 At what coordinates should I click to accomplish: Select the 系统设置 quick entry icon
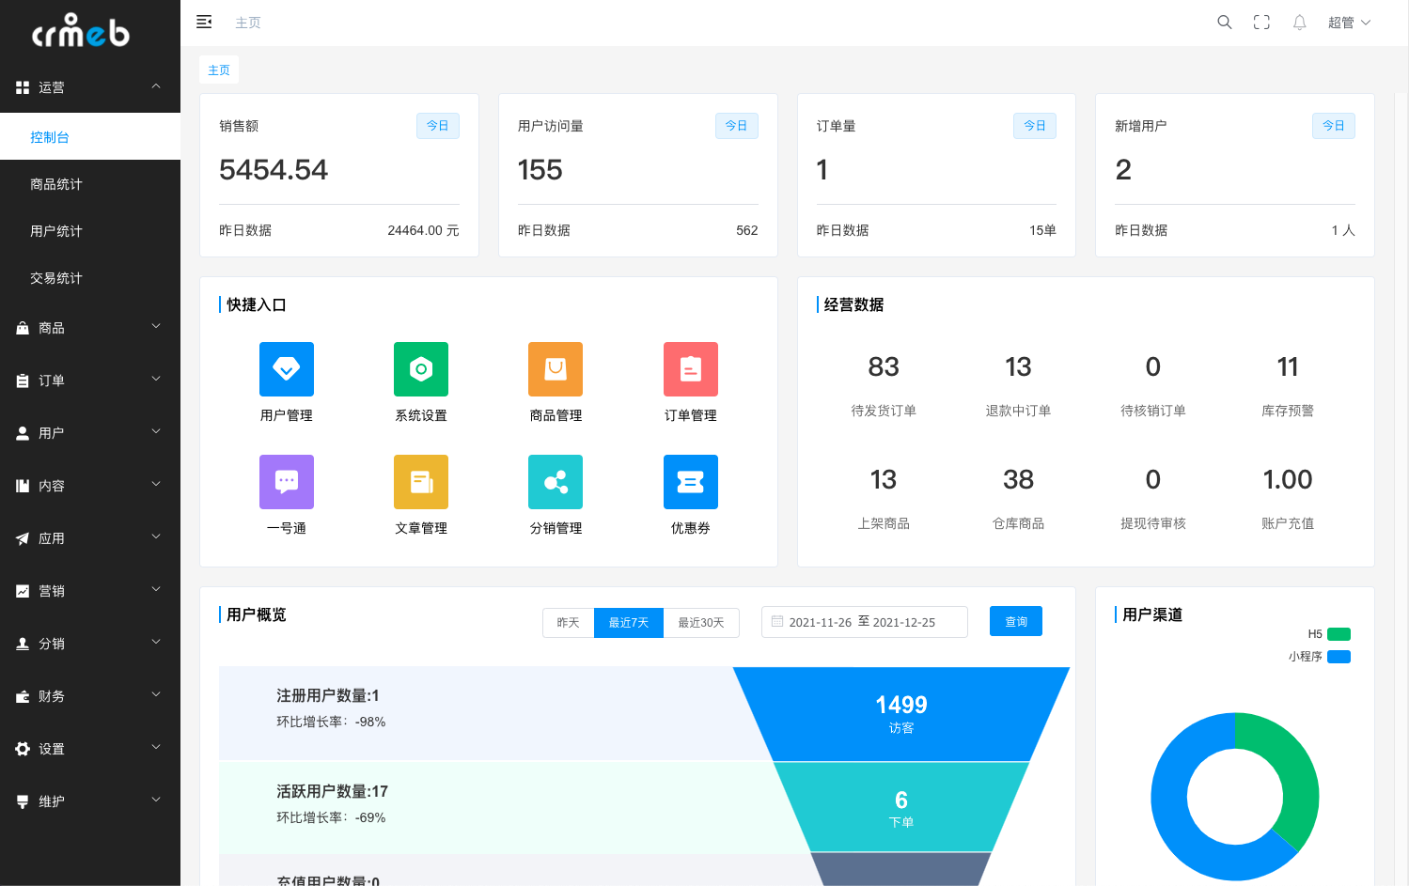click(x=420, y=369)
